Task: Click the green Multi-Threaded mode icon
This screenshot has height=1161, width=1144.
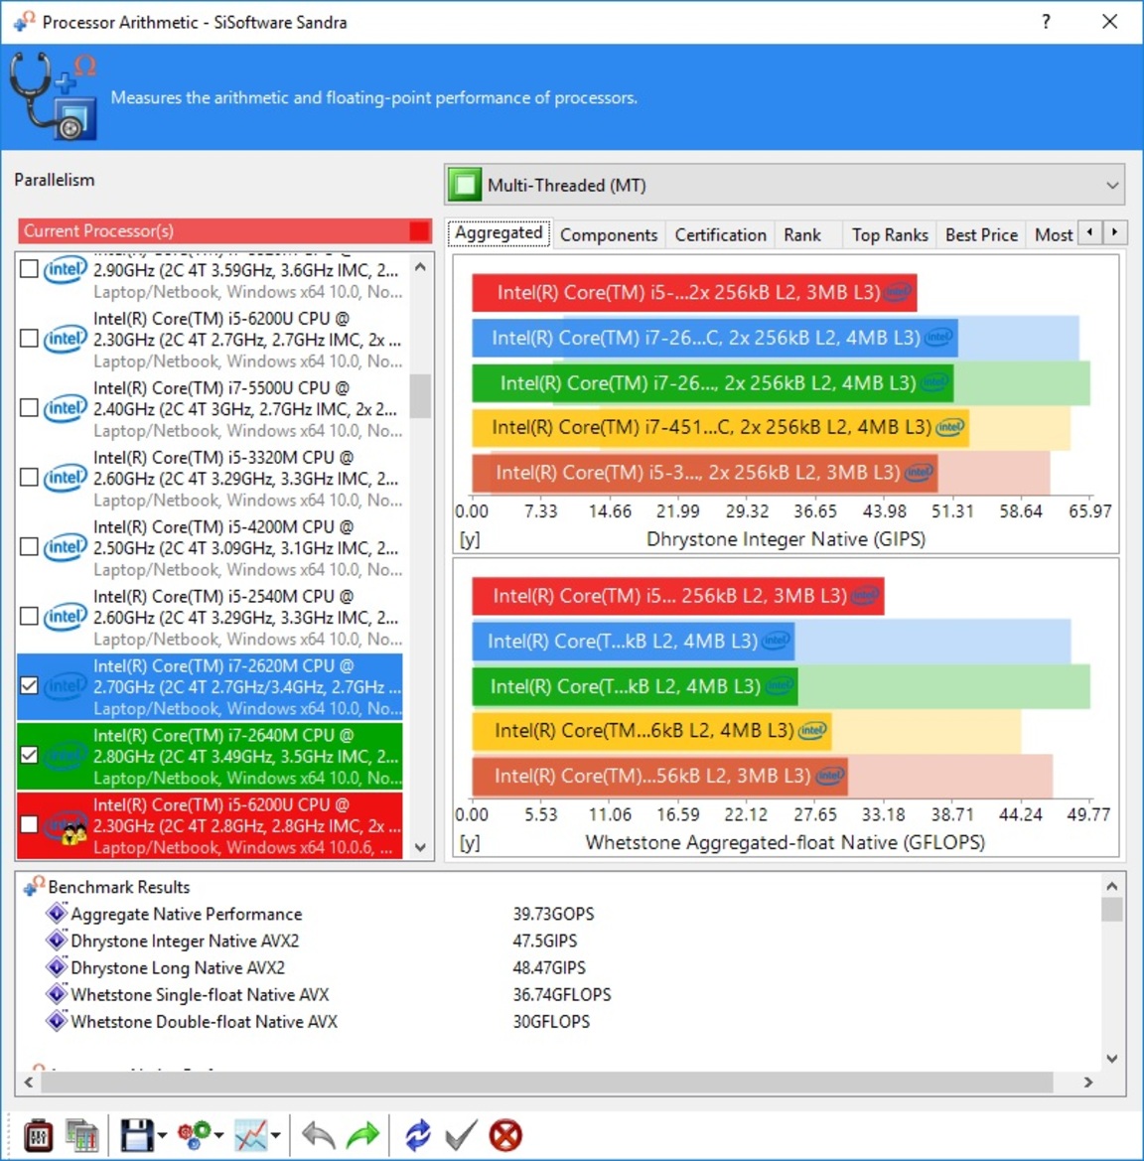Action: (465, 185)
